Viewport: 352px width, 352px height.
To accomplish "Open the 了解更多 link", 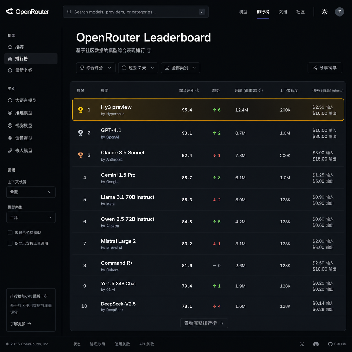I will 21,324.
